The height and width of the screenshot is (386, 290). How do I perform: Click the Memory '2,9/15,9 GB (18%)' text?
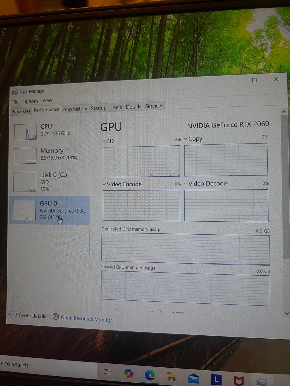click(59, 158)
